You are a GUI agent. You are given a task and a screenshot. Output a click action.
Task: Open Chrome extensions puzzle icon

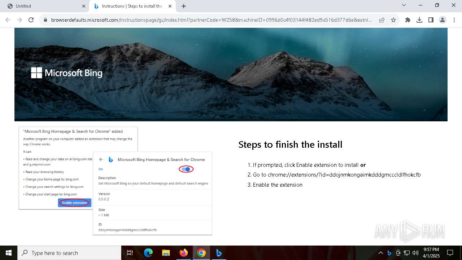pyautogui.click(x=408, y=20)
